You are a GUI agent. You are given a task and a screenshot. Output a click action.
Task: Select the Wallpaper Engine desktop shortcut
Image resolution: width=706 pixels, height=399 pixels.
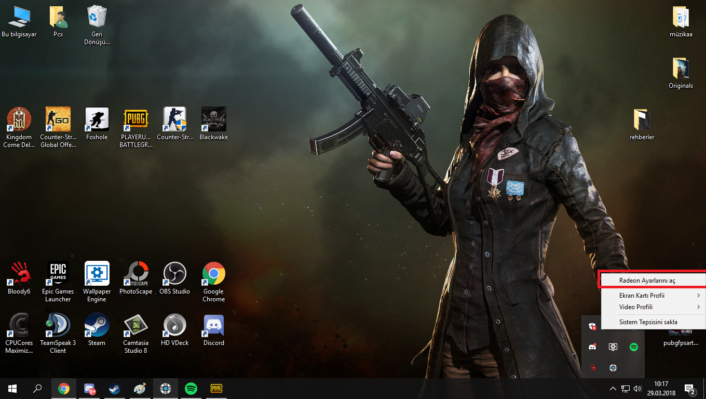[x=97, y=282]
